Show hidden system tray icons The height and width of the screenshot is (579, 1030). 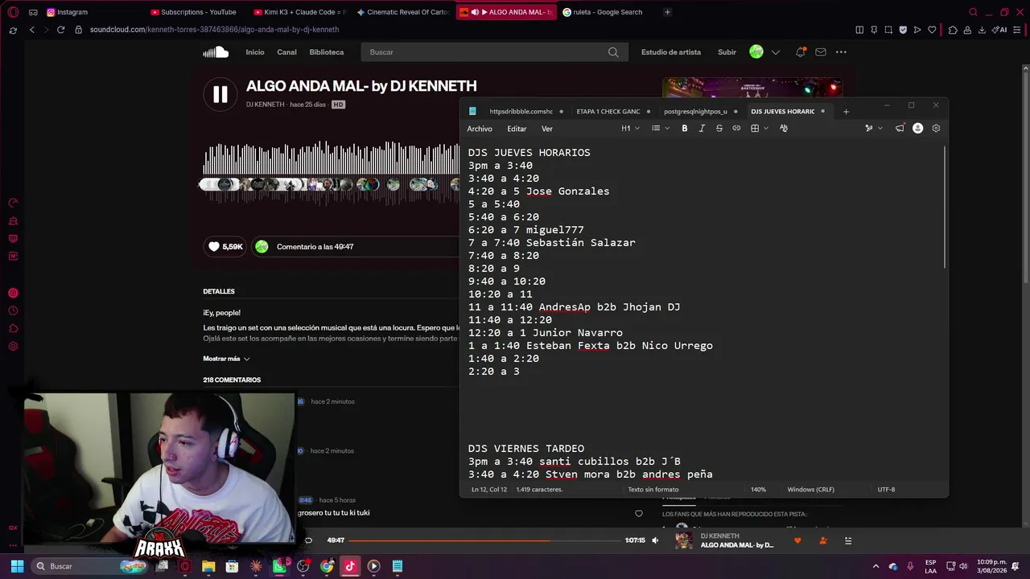coord(876,566)
